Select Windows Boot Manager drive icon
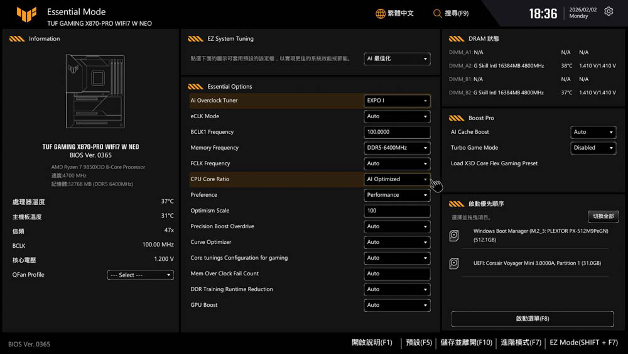628x354 pixels. click(x=454, y=236)
